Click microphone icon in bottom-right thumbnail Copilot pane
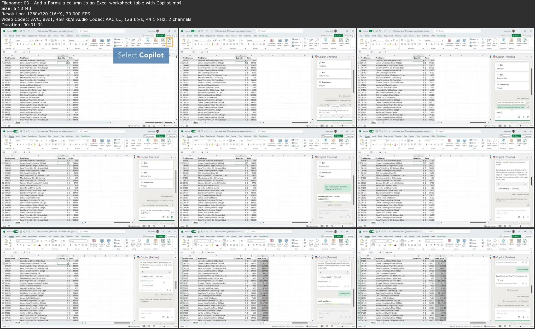This screenshot has height=329, width=535. pyautogui.click(x=524, y=317)
